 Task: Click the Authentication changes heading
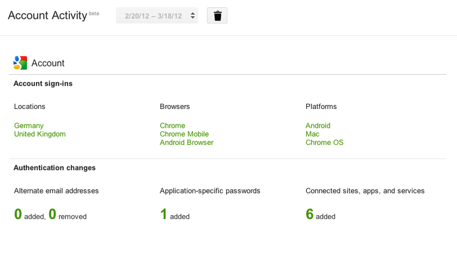[x=54, y=168]
